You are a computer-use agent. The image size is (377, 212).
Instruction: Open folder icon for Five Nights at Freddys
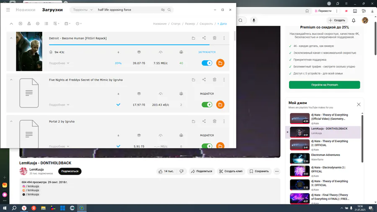coord(193,80)
